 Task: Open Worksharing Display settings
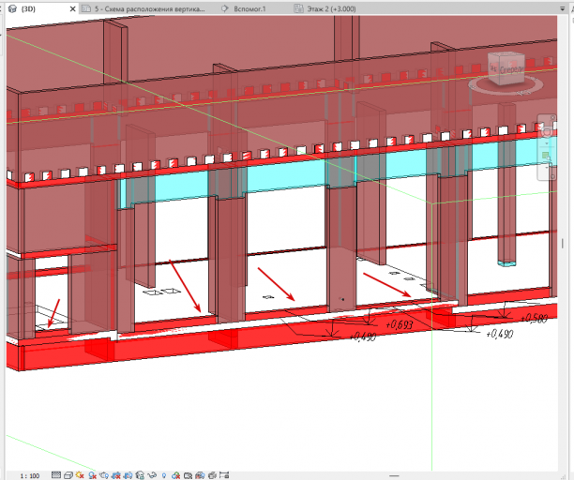175,475
